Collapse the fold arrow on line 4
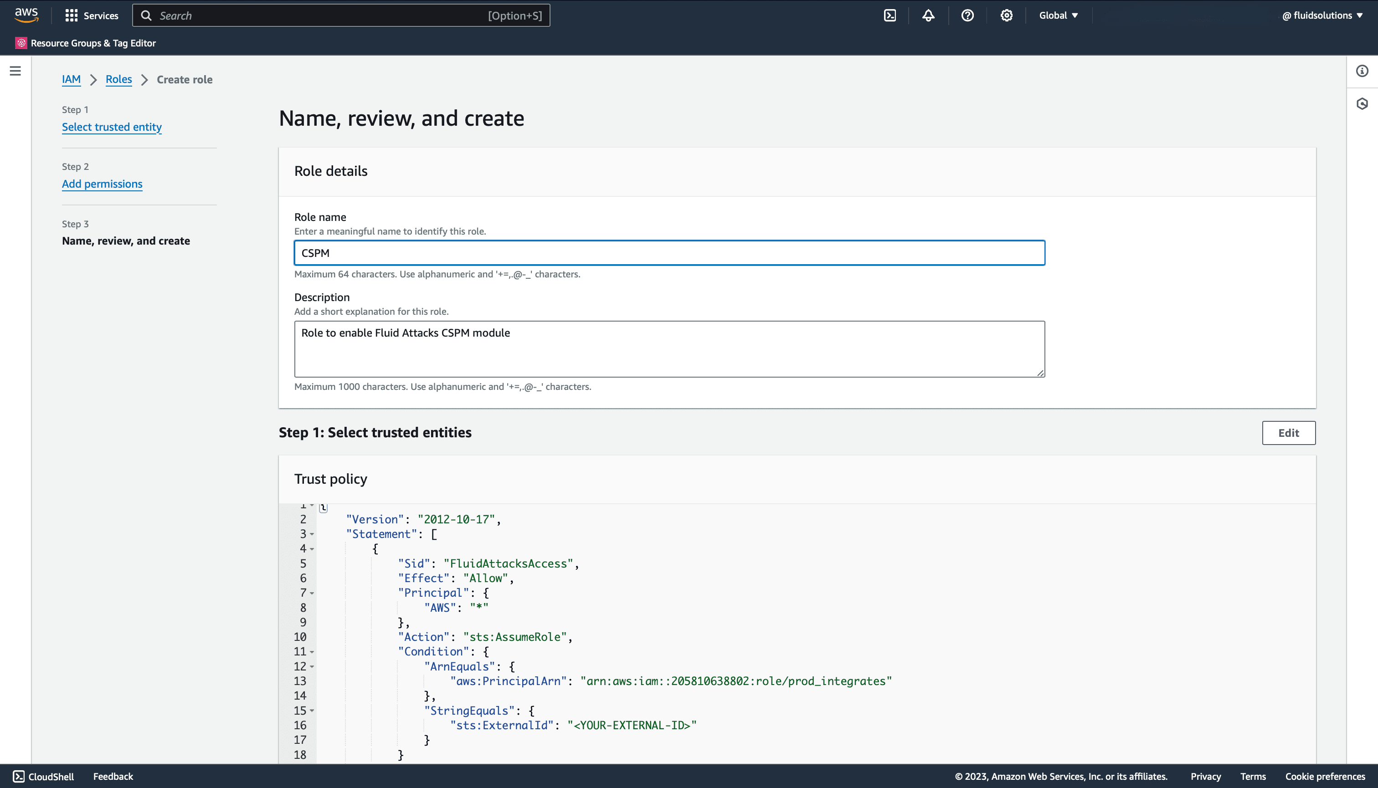Image resolution: width=1378 pixels, height=788 pixels. (x=312, y=549)
